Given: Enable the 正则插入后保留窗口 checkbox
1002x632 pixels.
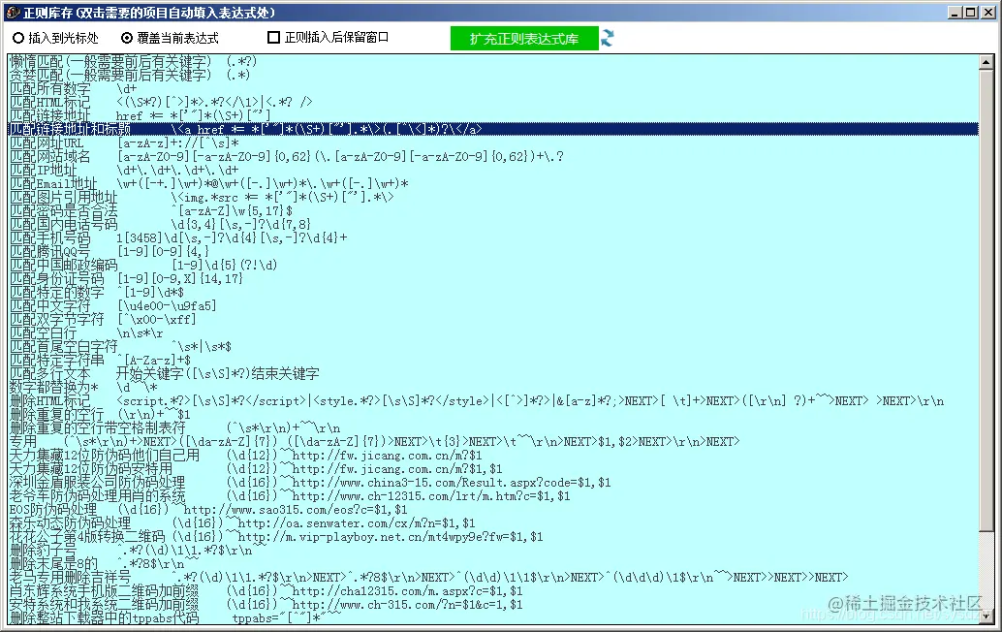Looking at the screenshot, I should 328,38.
